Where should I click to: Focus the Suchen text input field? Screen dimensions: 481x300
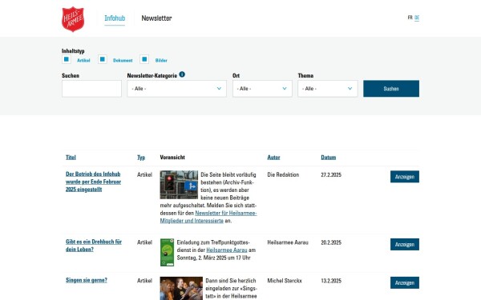91,89
